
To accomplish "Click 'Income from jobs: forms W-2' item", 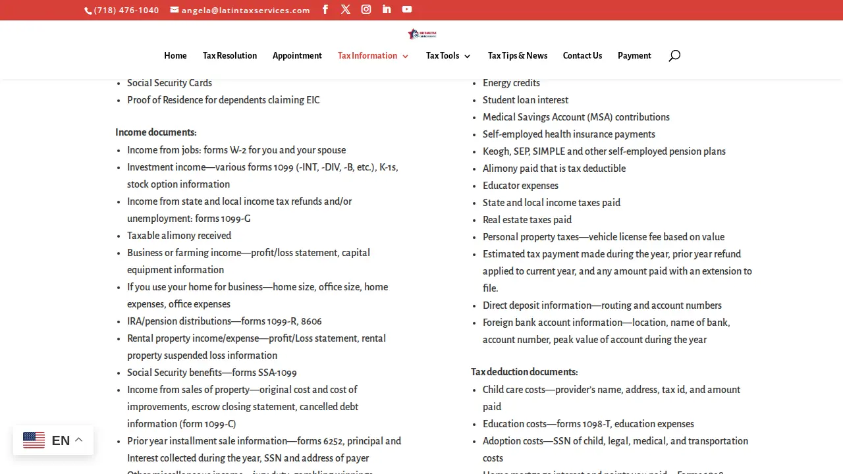I will tap(236, 150).
